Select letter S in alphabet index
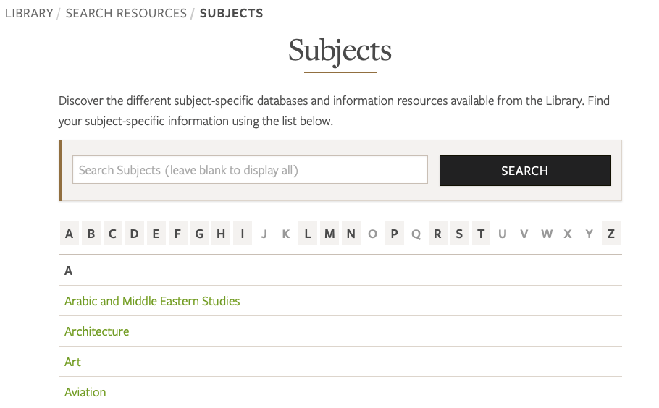The image size is (659, 408). coord(459,234)
